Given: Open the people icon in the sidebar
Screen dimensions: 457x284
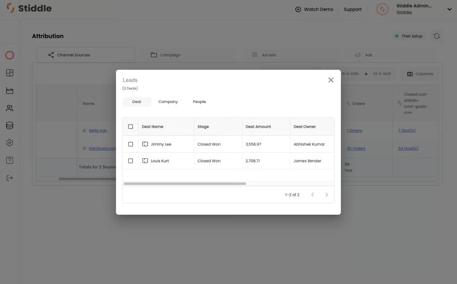Looking at the screenshot, I should [x=10, y=108].
